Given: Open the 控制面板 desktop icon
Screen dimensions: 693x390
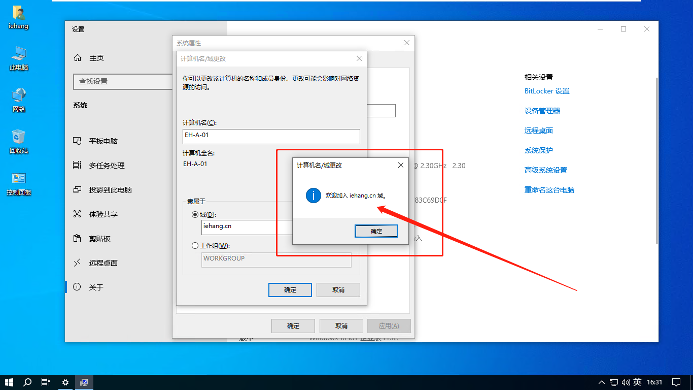Looking at the screenshot, I should (x=19, y=183).
